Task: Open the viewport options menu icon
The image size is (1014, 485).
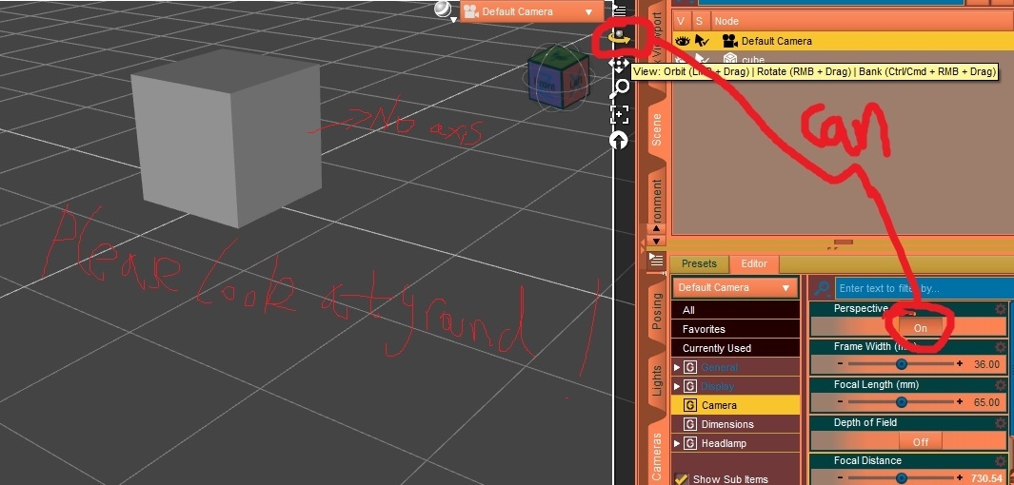Action: pos(620,10)
